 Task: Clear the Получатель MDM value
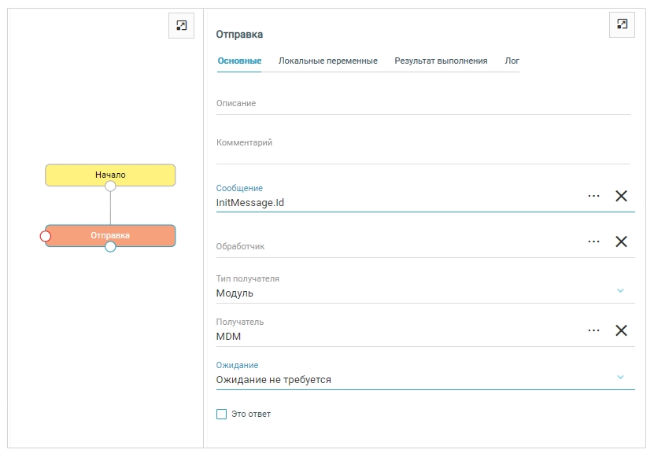tap(621, 330)
